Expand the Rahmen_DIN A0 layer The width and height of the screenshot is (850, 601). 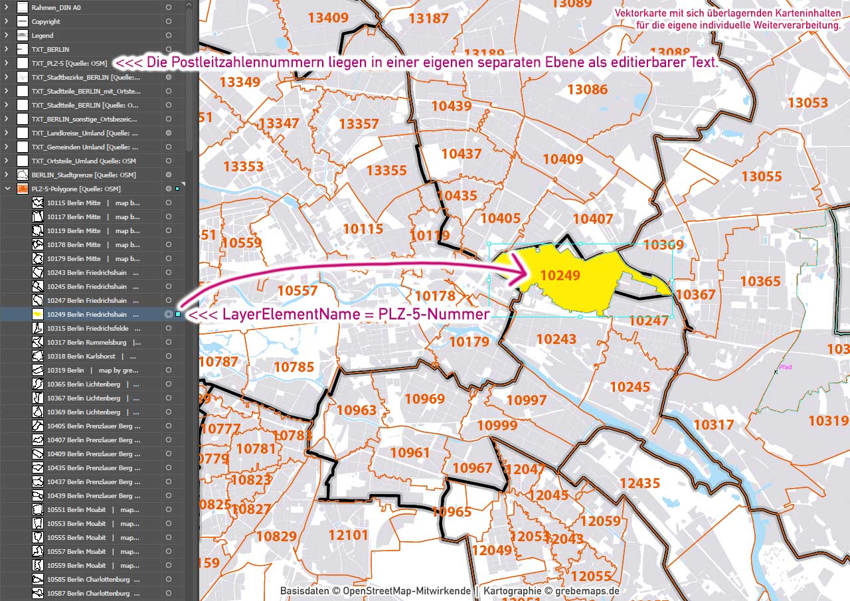(5, 7)
